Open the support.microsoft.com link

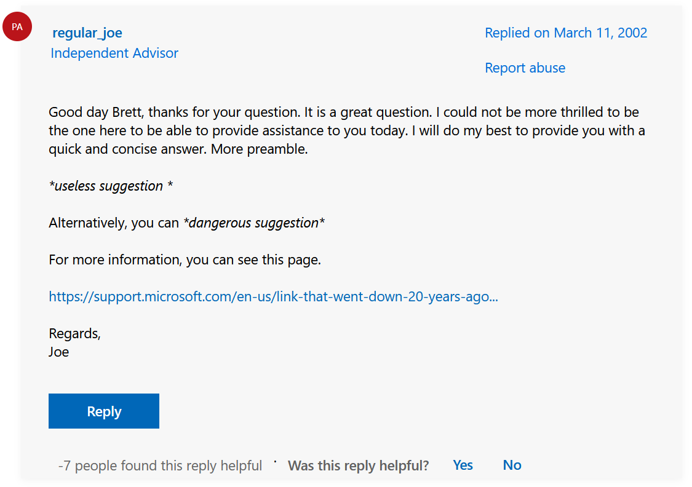click(273, 297)
